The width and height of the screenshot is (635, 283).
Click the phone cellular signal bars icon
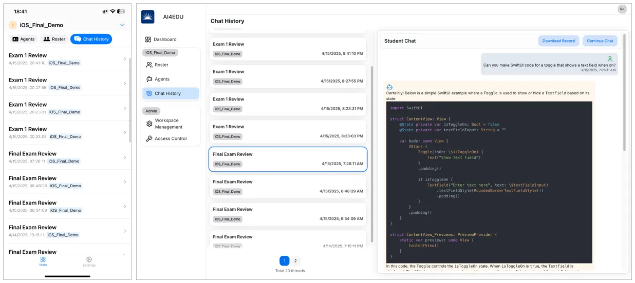click(x=105, y=11)
